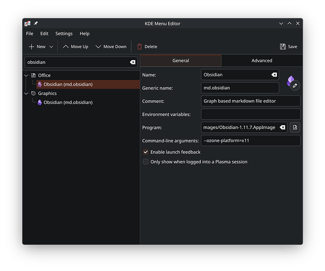Click the pin icon in title bar

(36, 23)
